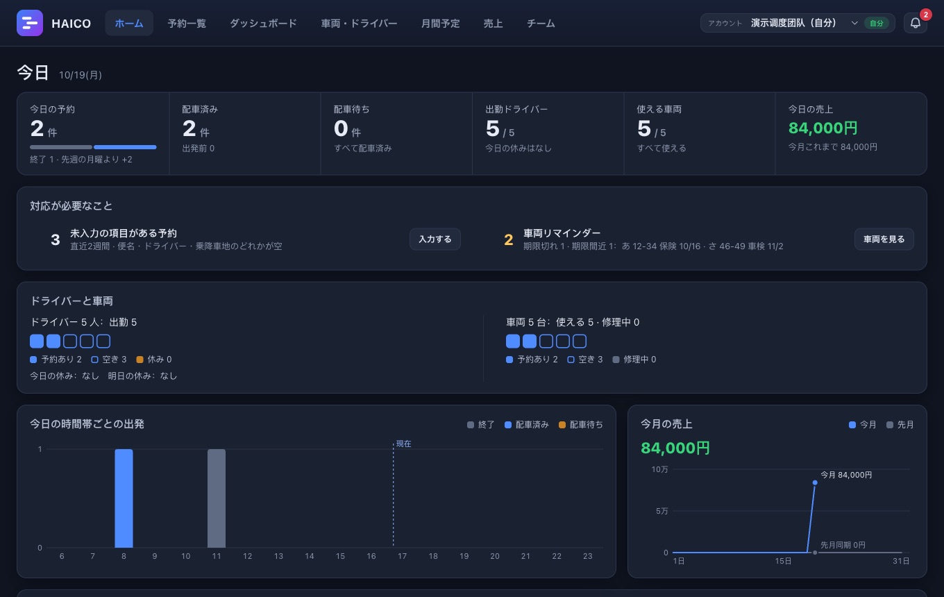Open the 車両・ドライバー tab

359,23
